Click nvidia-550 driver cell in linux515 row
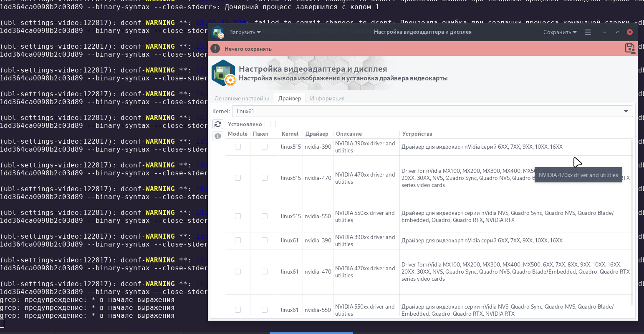The height and width of the screenshot is (334, 644). (x=318, y=216)
